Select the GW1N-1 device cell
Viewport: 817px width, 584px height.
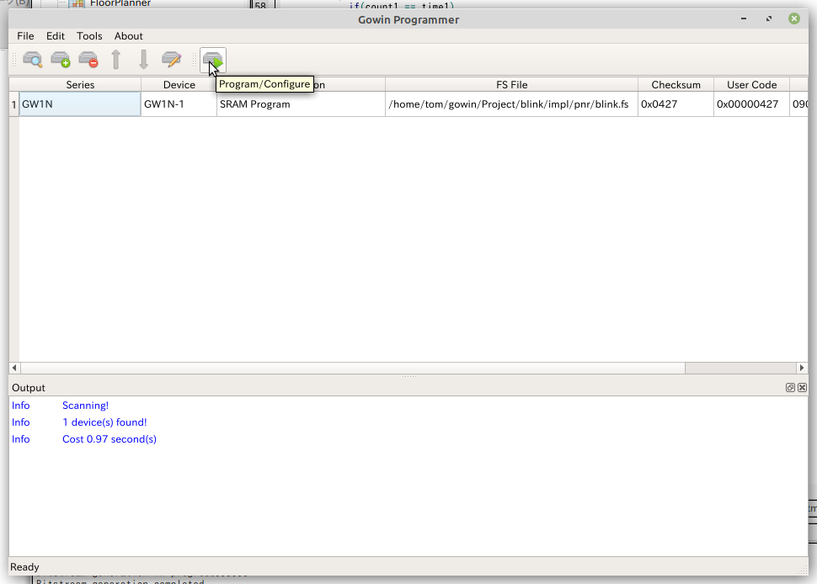click(179, 104)
